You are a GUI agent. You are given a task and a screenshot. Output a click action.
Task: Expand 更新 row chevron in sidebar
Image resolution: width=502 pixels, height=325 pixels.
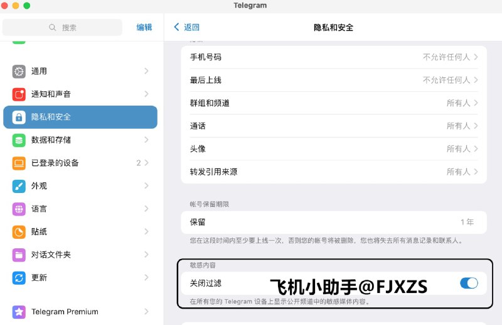point(146,277)
